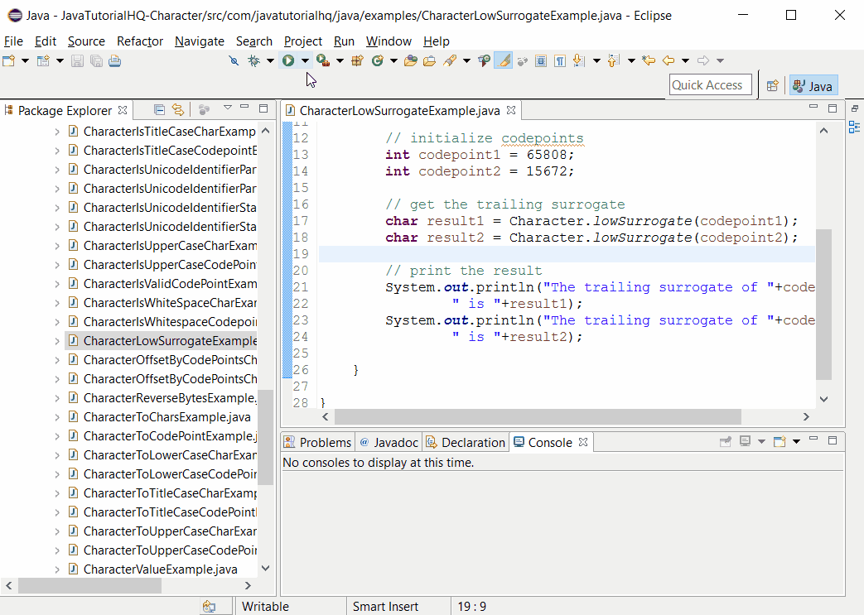
Task: Click the Restore icon in right trim
Action: tap(855, 108)
